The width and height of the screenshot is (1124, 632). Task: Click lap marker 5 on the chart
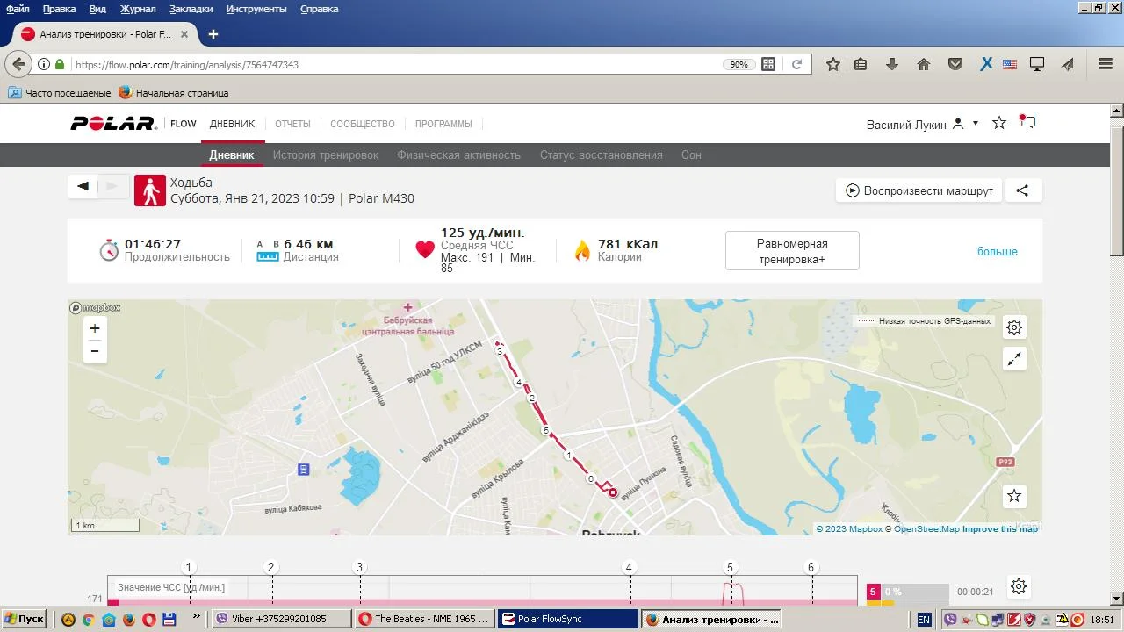(731, 567)
